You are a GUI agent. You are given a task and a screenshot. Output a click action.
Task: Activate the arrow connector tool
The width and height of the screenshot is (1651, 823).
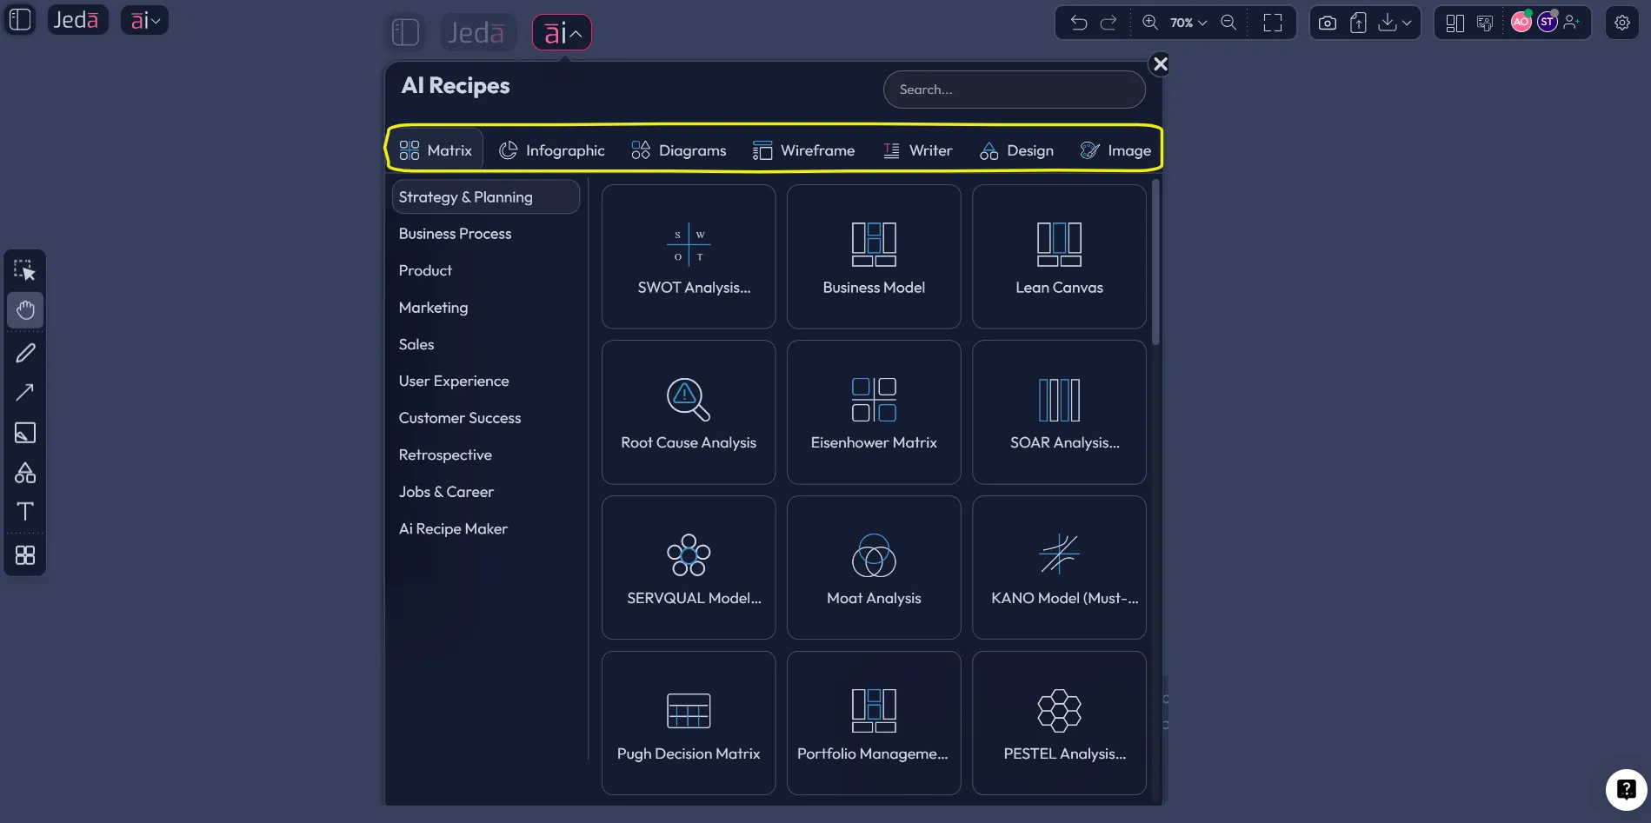[25, 393]
